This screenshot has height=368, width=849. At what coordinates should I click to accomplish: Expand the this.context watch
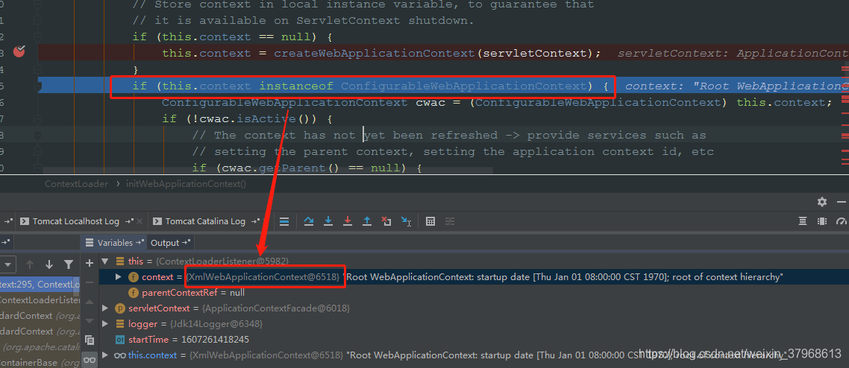(105, 355)
